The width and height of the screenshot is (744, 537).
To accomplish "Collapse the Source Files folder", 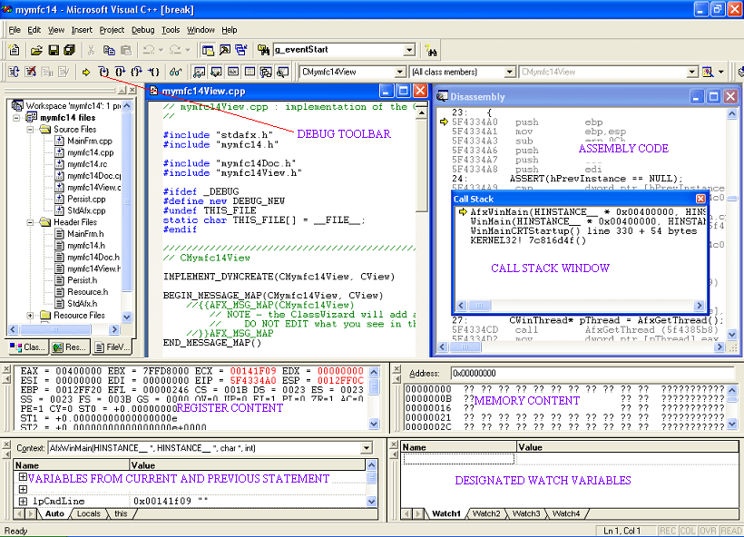I will [x=30, y=130].
